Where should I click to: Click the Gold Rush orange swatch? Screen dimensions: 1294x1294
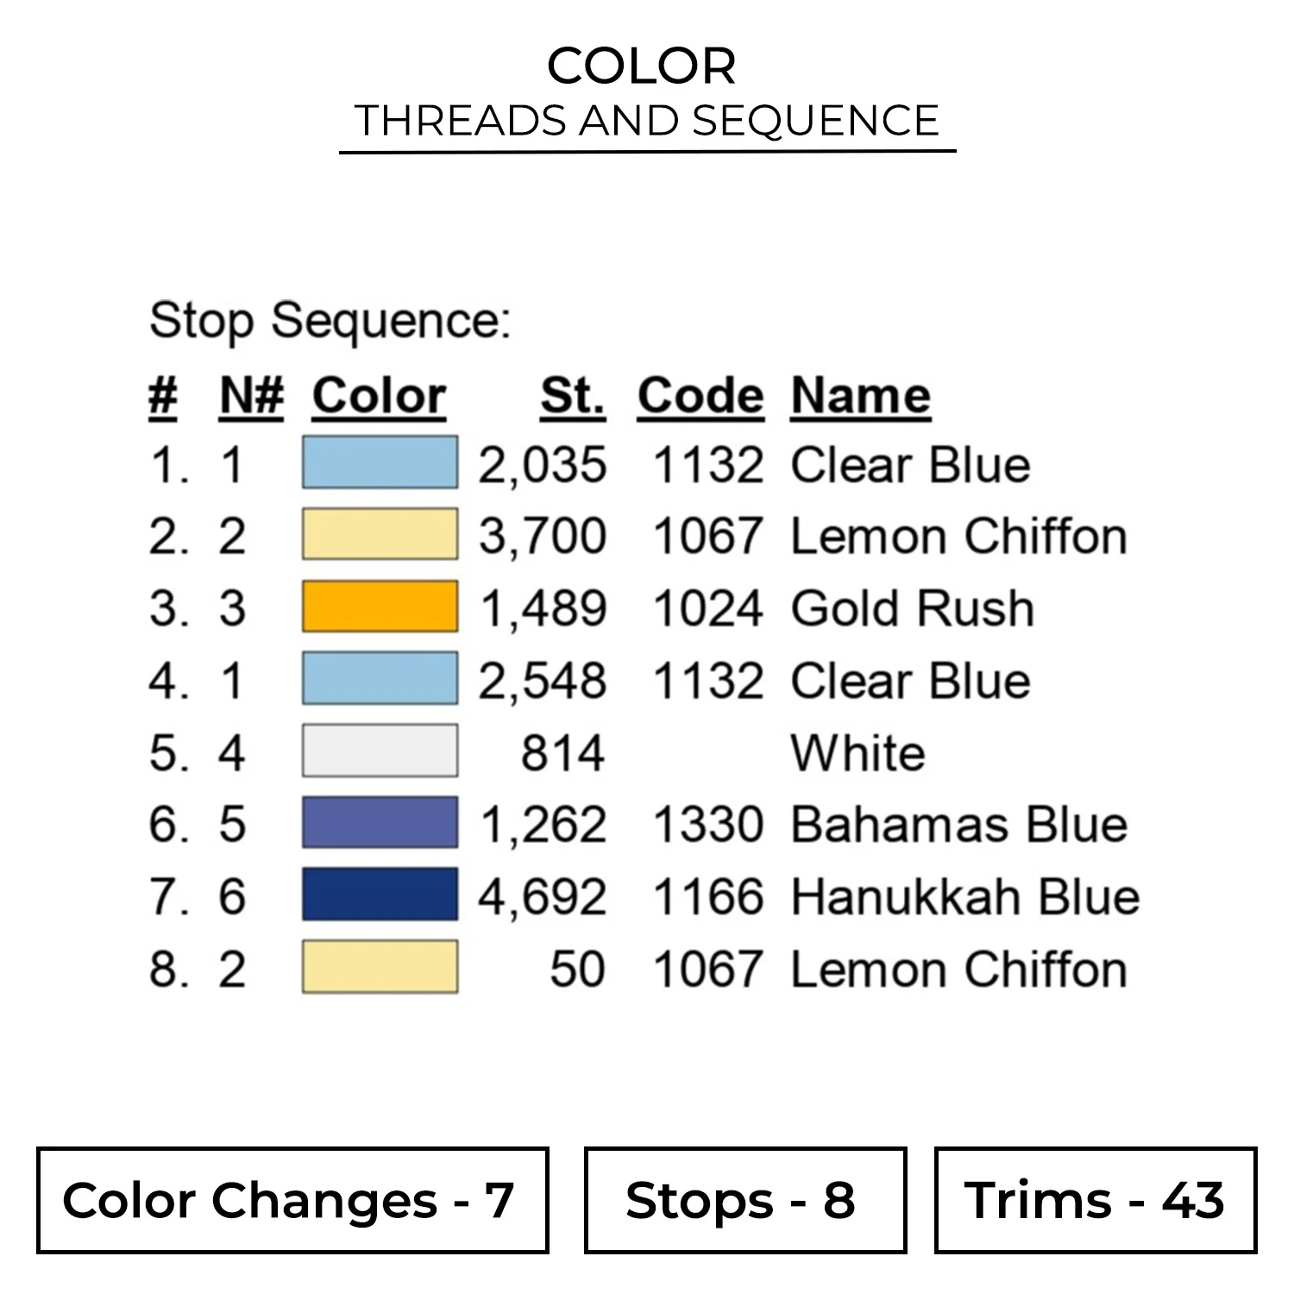[380, 607]
